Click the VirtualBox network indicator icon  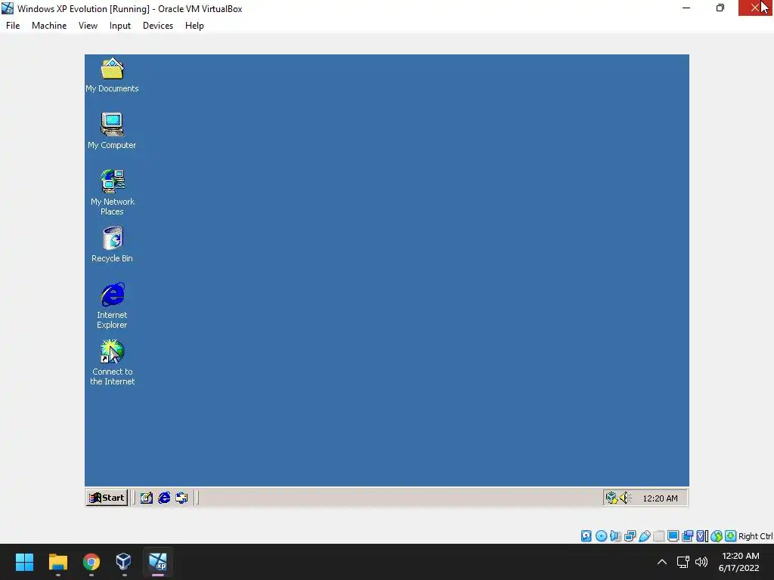[630, 536]
